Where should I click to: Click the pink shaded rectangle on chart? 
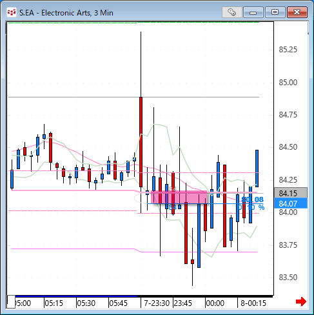click(179, 197)
